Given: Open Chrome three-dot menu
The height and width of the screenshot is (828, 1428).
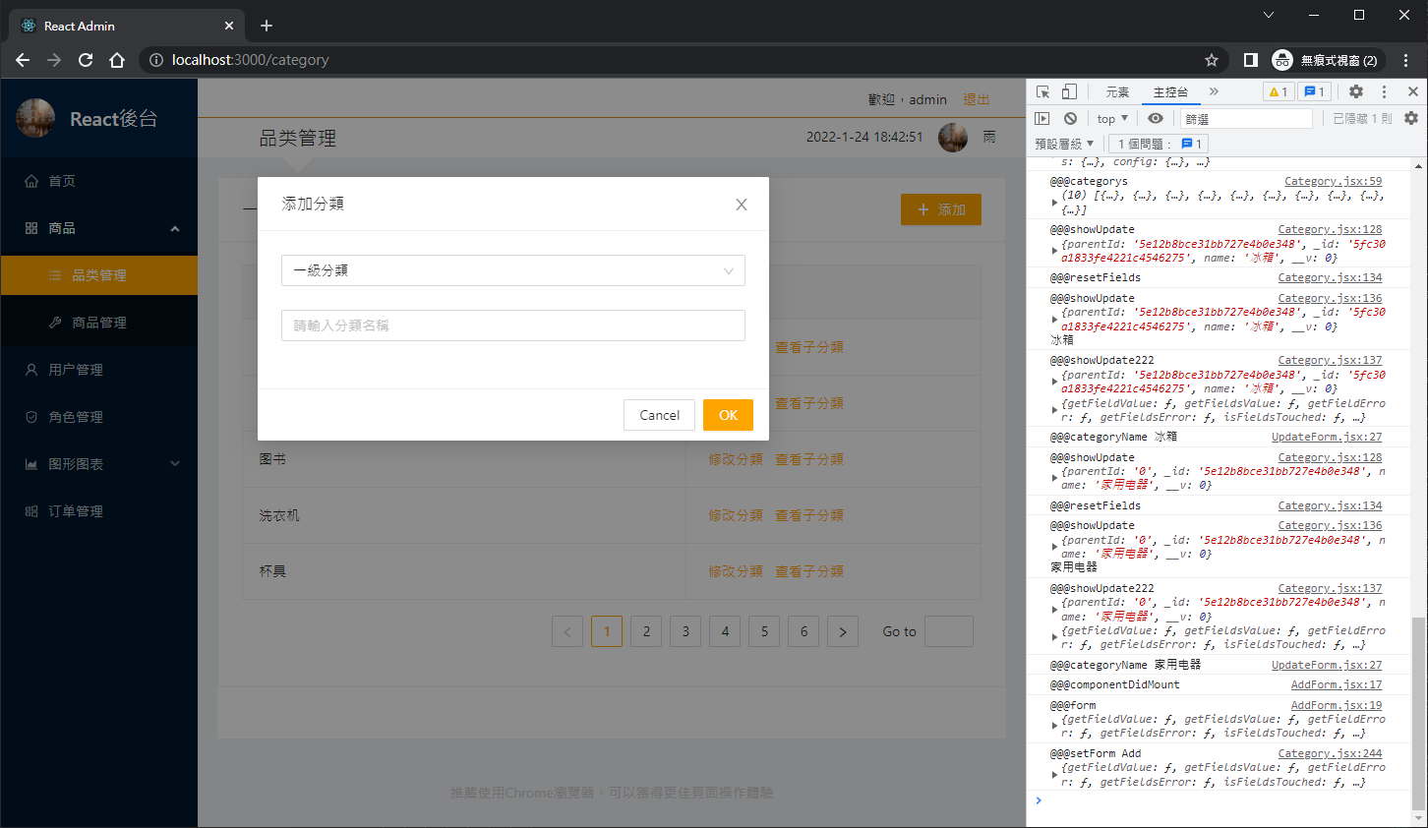Looking at the screenshot, I should point(1407,60).
